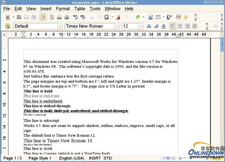Open the File menu
The width and height of the screenshot is (225, 162).
tap(7, 9)
